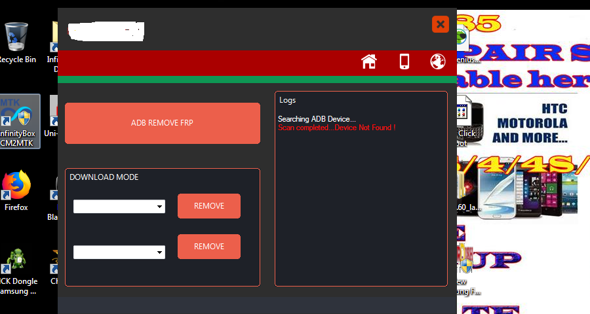The height and width of the screenshot is (314, 590).
Task: Select the NCK Dongle Samsung shortcut
Action: 18,271
